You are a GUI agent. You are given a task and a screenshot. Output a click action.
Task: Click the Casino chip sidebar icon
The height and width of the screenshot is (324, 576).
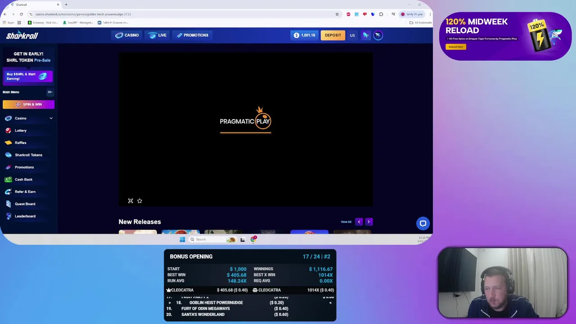coord(8,118)
